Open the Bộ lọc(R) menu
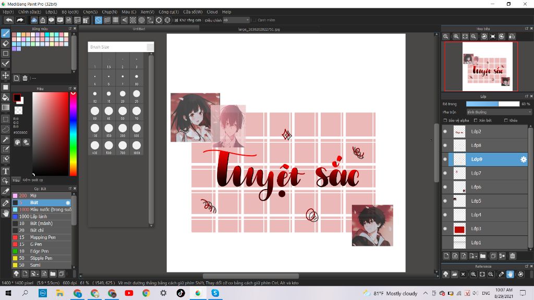 coord(70,12)
